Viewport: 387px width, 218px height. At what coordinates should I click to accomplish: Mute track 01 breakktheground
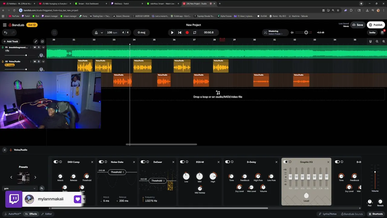tap(34, 47)
